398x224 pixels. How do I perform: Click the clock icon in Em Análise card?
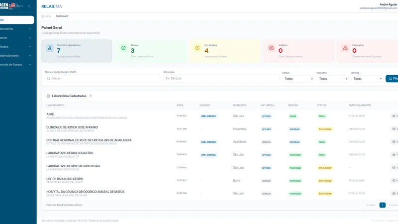point(197,48)
